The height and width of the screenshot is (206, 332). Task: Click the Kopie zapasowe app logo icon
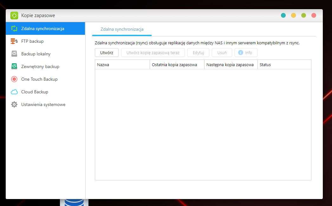click(14, 16)
